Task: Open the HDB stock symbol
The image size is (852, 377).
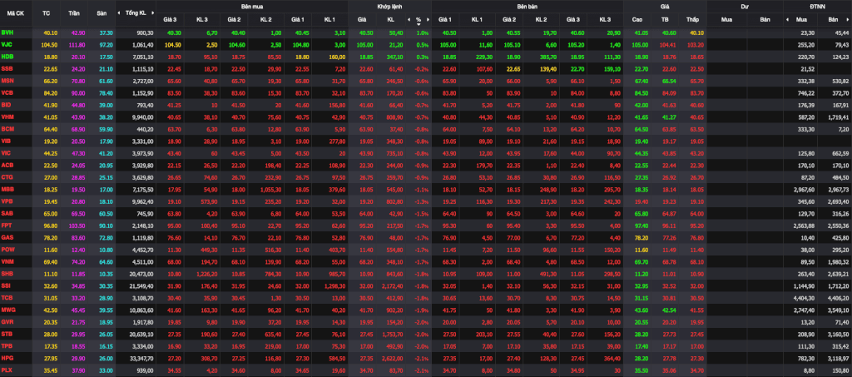Action: pos(7,57)
